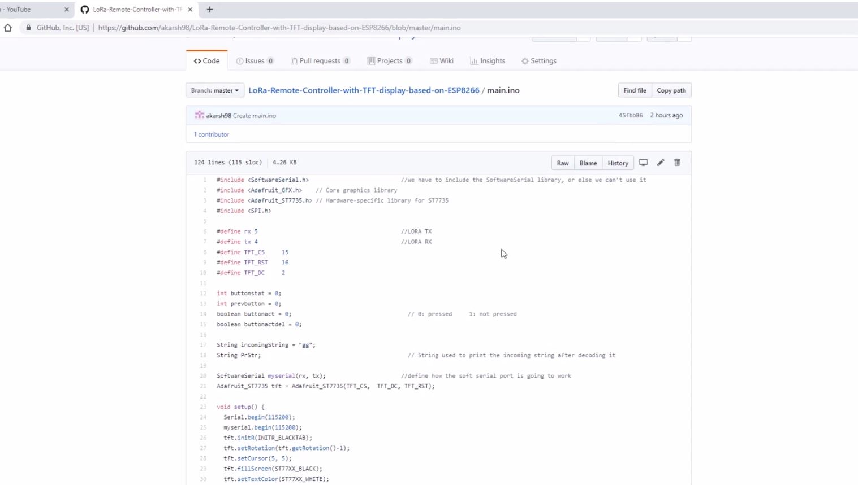Image resolution: width=858 pixels, height=485 pixels.
Task: Open the Insights tab
Action: 488,61
